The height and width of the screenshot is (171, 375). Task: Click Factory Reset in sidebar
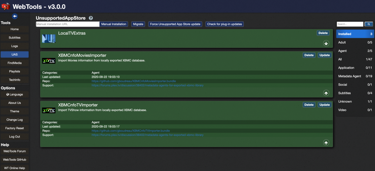[15, 128]
